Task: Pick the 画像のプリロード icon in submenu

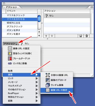Action: pyautogui.click(x=48, y=80)
